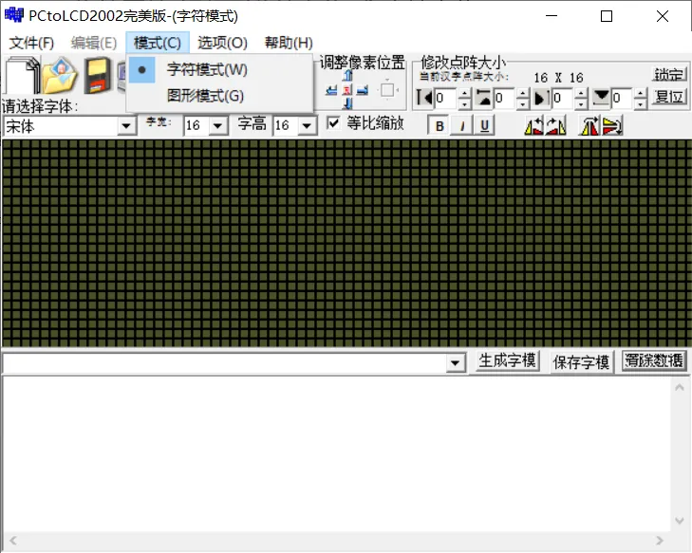Click the left margin arrow icon
Viewport: 692px width, 553px height.
coord(424,97)
